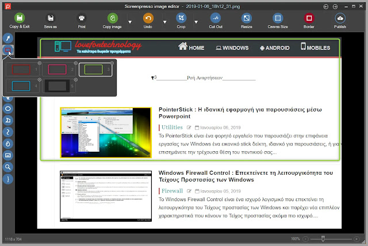Select the Crop tool
The image size is (368, 246).
coord(181,21)
